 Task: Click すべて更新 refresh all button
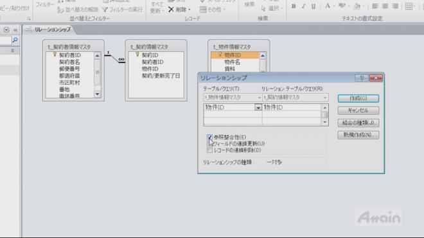(x=157, y=8)
